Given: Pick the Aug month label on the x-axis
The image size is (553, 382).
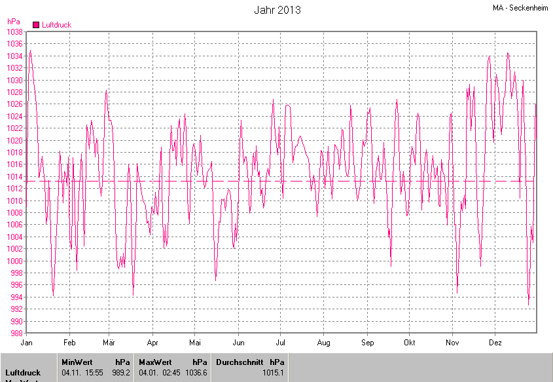Looking at the screenshot, I should click(323, 343).
